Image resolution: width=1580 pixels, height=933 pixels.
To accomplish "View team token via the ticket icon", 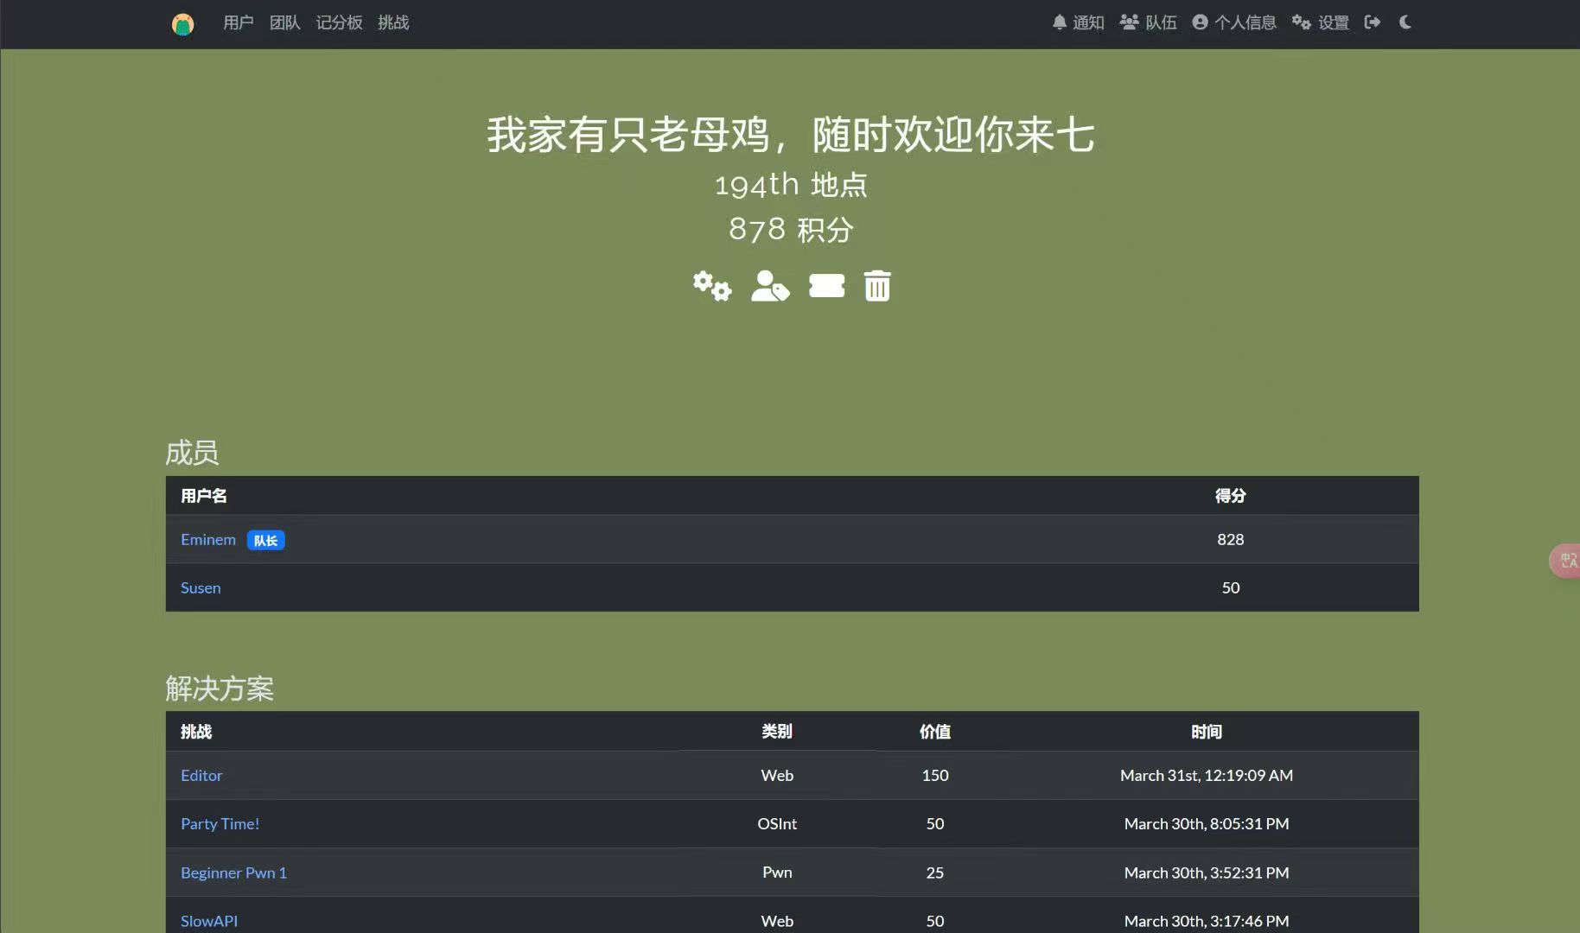I will click(x=826, y=285).
